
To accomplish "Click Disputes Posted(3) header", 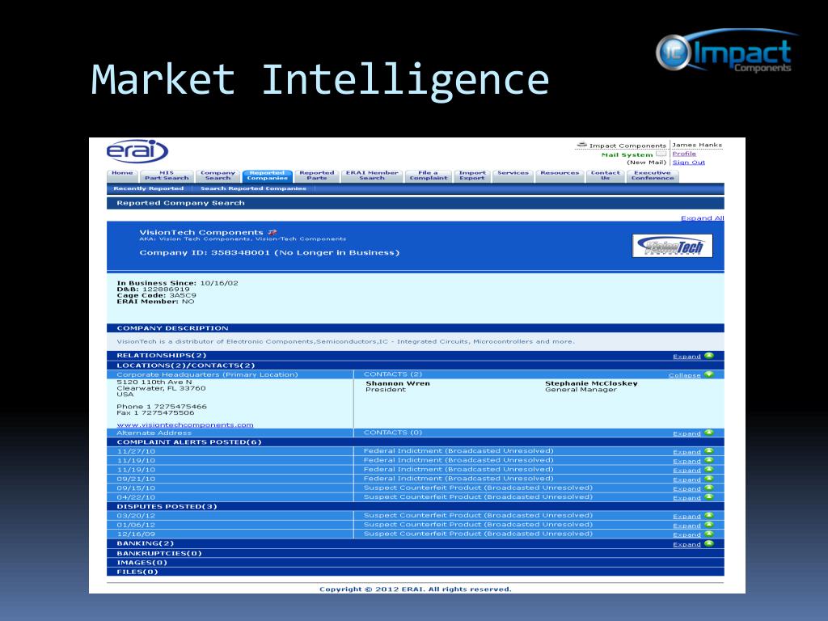I will click(415, 506).
